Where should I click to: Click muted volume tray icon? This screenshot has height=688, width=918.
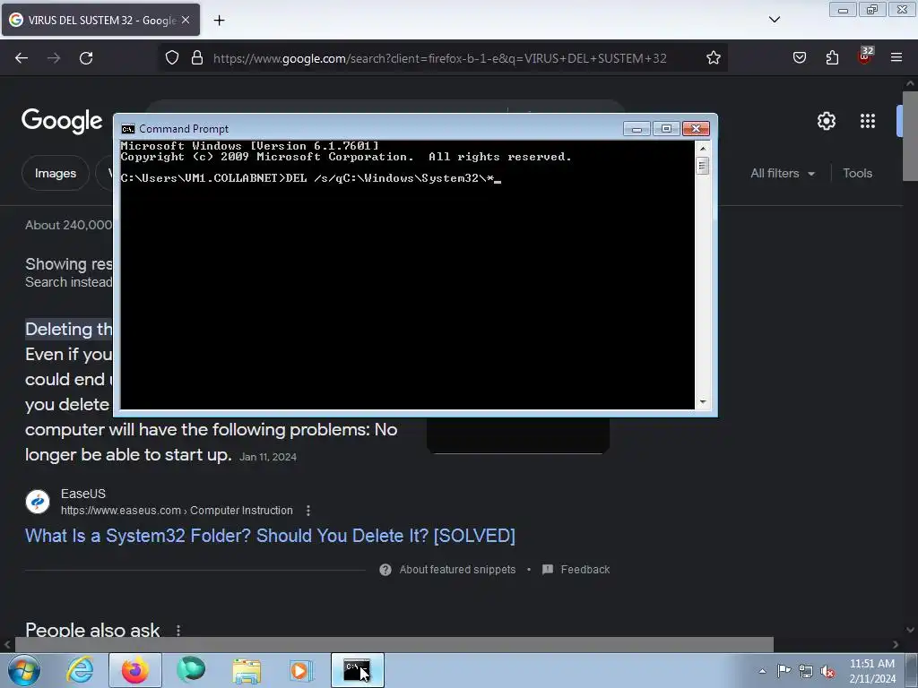[x=827, y=671]
